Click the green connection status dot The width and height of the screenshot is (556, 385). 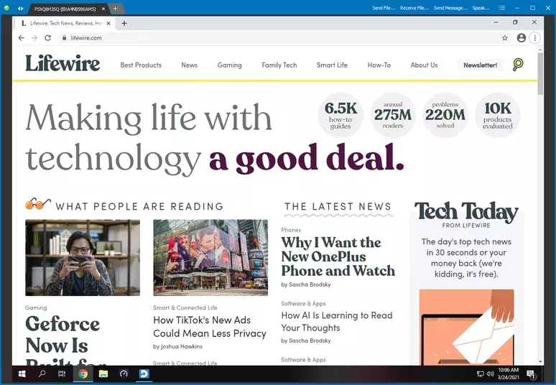[x=6, y=8]
